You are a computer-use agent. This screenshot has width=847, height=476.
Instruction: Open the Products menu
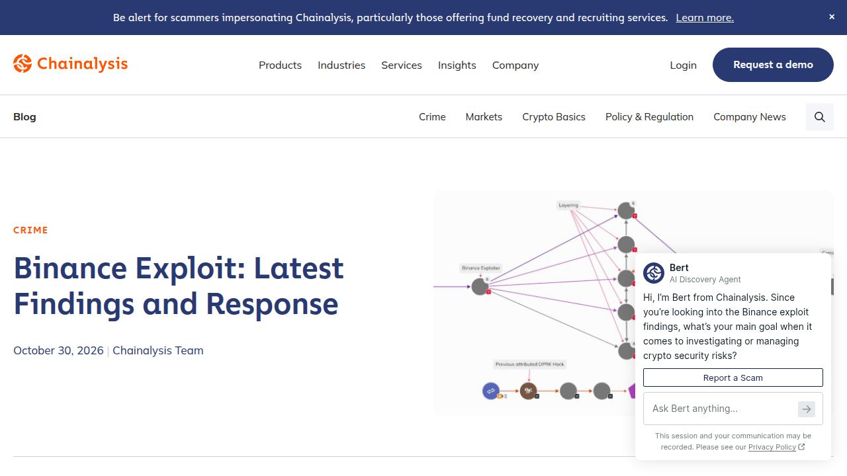[x=280, y=65]
